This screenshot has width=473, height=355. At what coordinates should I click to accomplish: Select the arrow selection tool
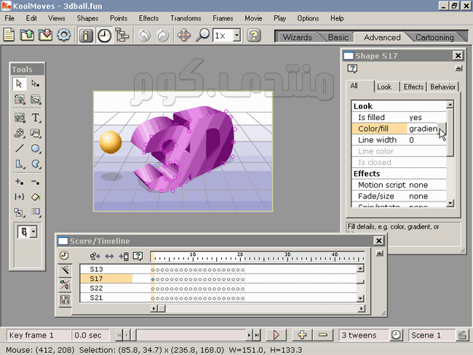(x=19, y=84)
